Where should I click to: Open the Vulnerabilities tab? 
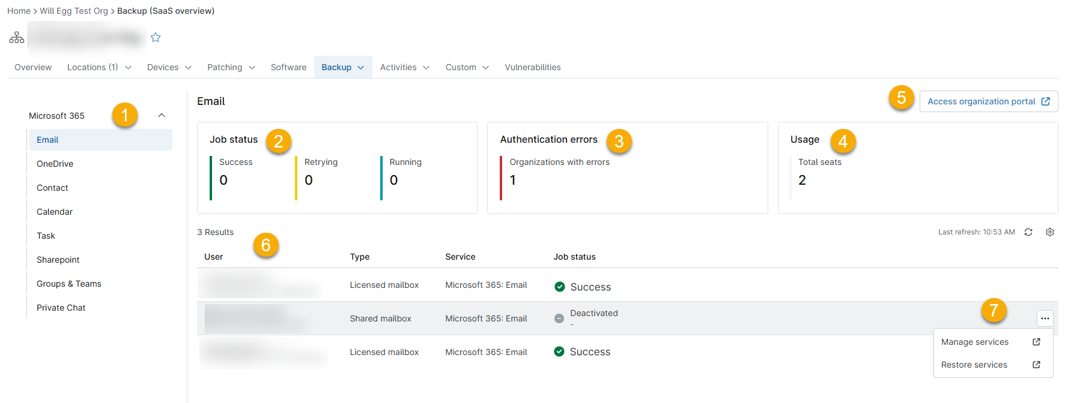[532, 67]
